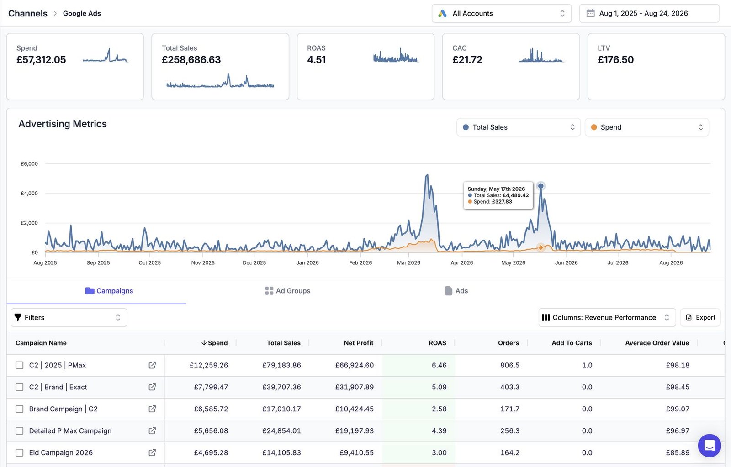Open external link for C2 | 2025 | PMax
The height and width of the screenshot is (467, 731).
point(152,365)
